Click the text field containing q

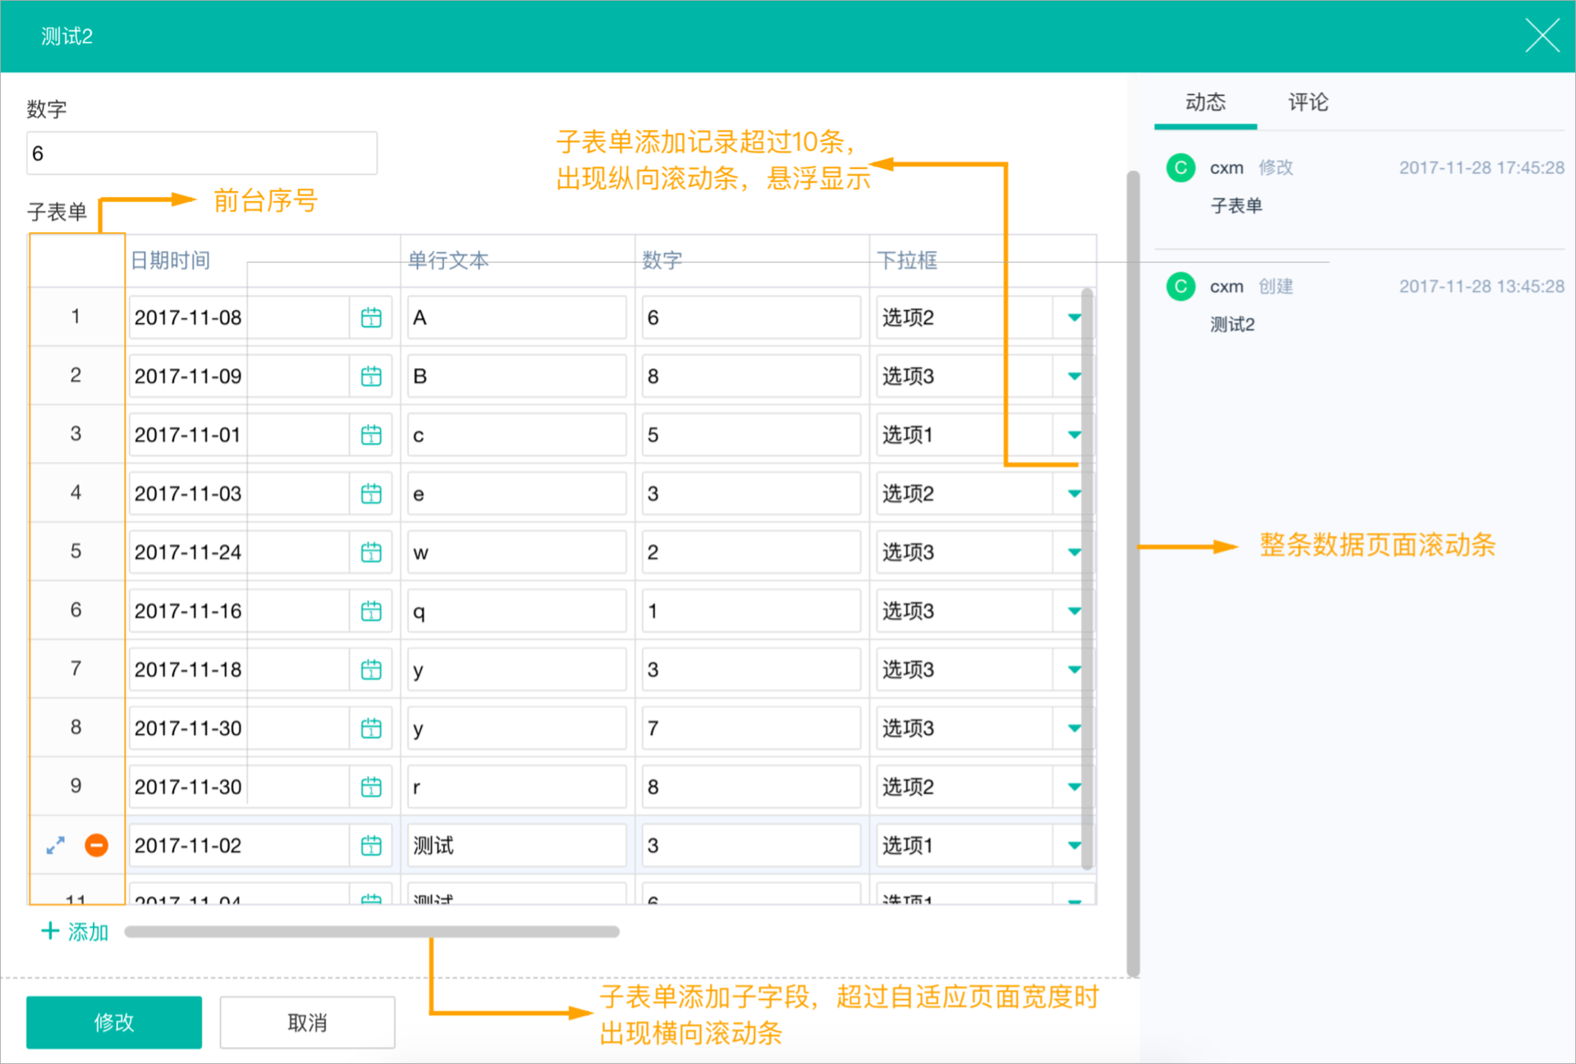click(x=517, y=611)
